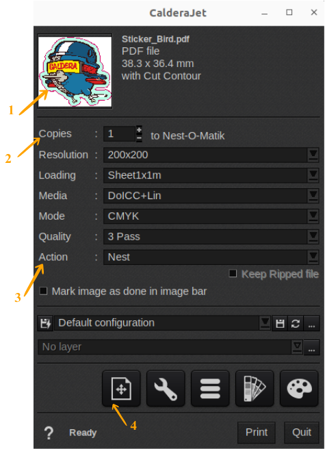Viewport: 325px width, 449px height.
Task: Save configuration with the floppy disk icon
Action: (280, 324)
